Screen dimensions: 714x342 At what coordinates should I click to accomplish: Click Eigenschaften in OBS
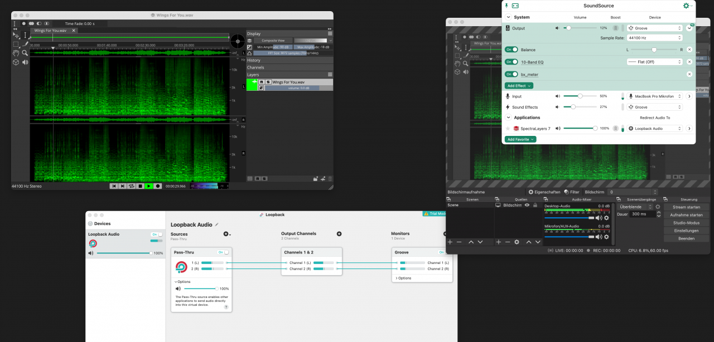(x=544, y=192)
